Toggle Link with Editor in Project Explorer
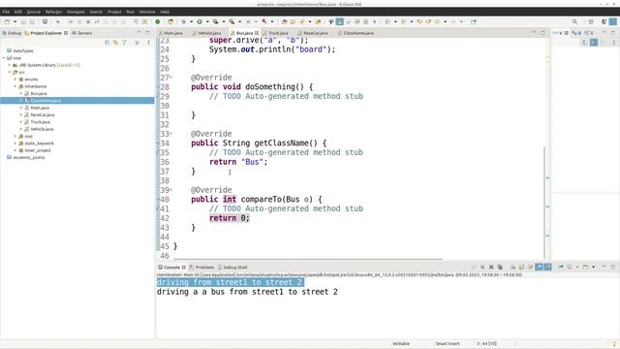 115,42
